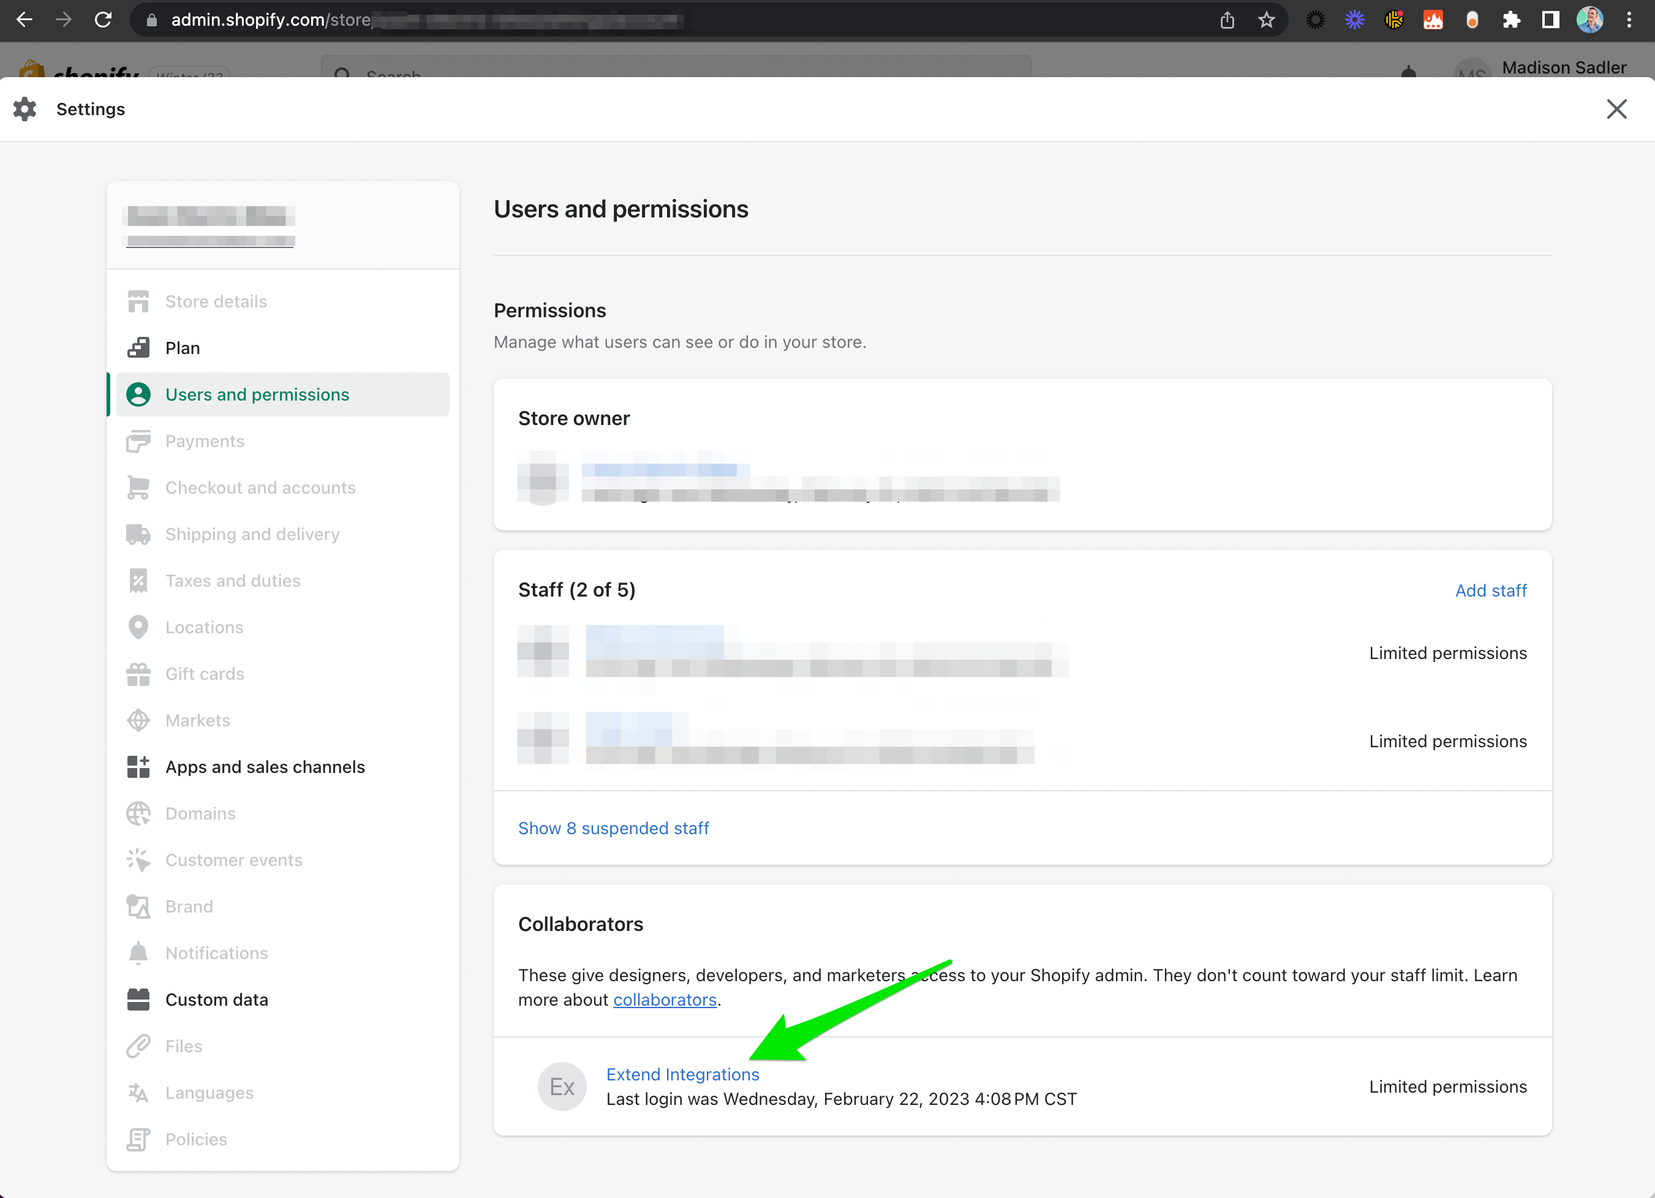The height and width of the screenshot is (1198, 1655).
Task: Click the Settings gear icon in header
Action: pos(25,108)
